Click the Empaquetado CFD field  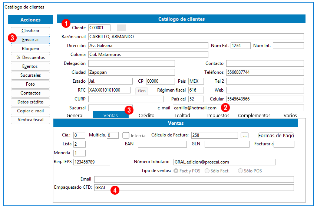click(x=194, y=188)
